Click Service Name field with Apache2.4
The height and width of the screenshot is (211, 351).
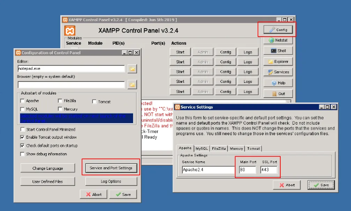coord(208,170)
